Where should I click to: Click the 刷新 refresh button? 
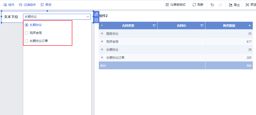click(198, 5)
